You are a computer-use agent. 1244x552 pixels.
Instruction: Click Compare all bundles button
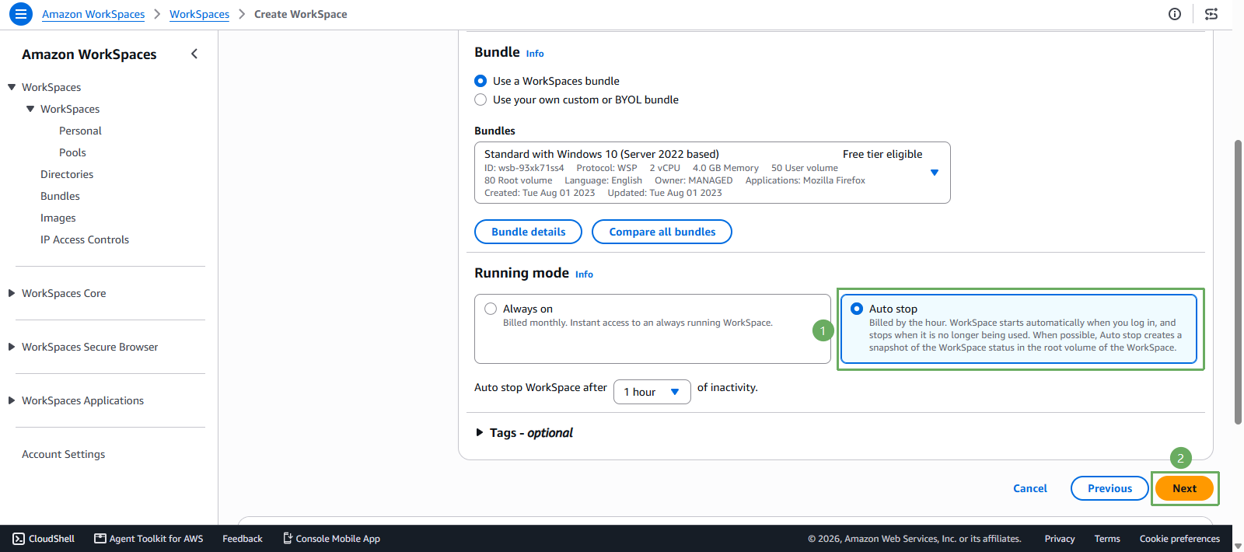pyautogui.click(x=662, y=232)
